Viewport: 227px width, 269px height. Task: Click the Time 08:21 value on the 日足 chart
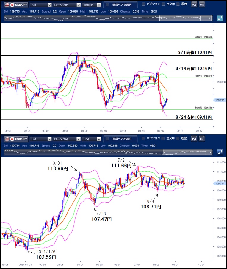click(x=154, y=146)
